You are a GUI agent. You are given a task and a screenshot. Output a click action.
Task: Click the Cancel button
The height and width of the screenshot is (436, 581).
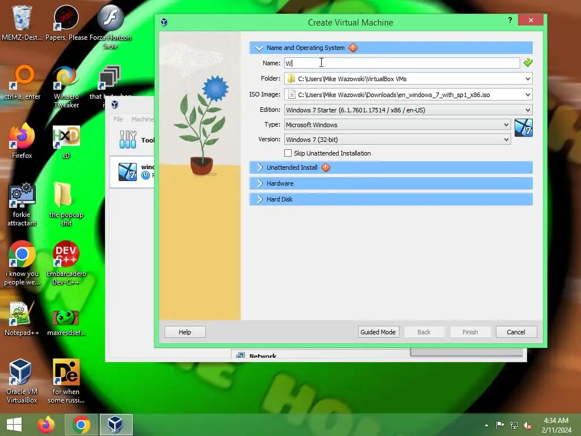(516, 332)
